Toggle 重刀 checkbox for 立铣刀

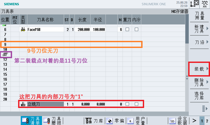(x=127, y=104)
